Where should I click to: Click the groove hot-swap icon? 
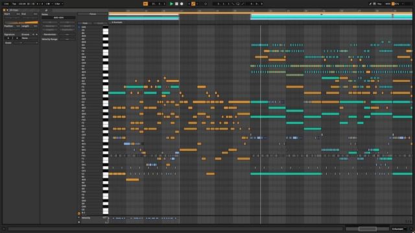point(33,34)
